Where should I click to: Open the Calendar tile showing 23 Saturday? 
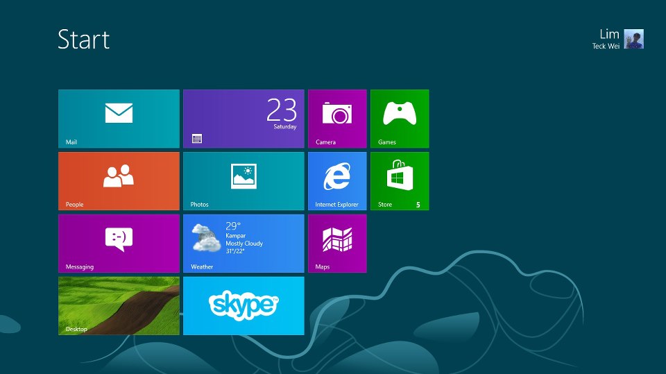244,119
